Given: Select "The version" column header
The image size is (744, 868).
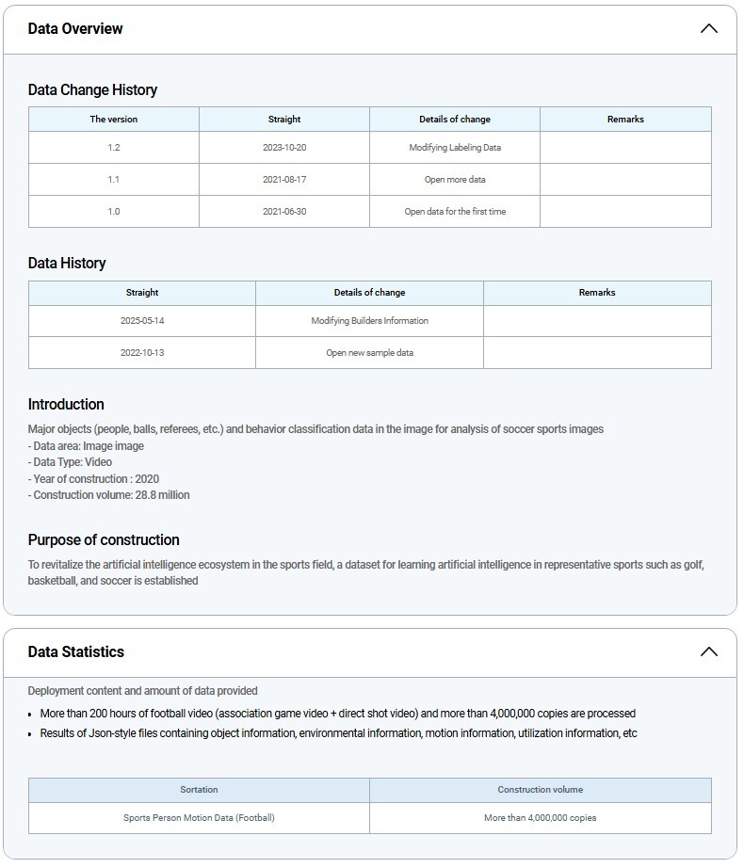Looking at the screenshot, I should pos(113,120).
